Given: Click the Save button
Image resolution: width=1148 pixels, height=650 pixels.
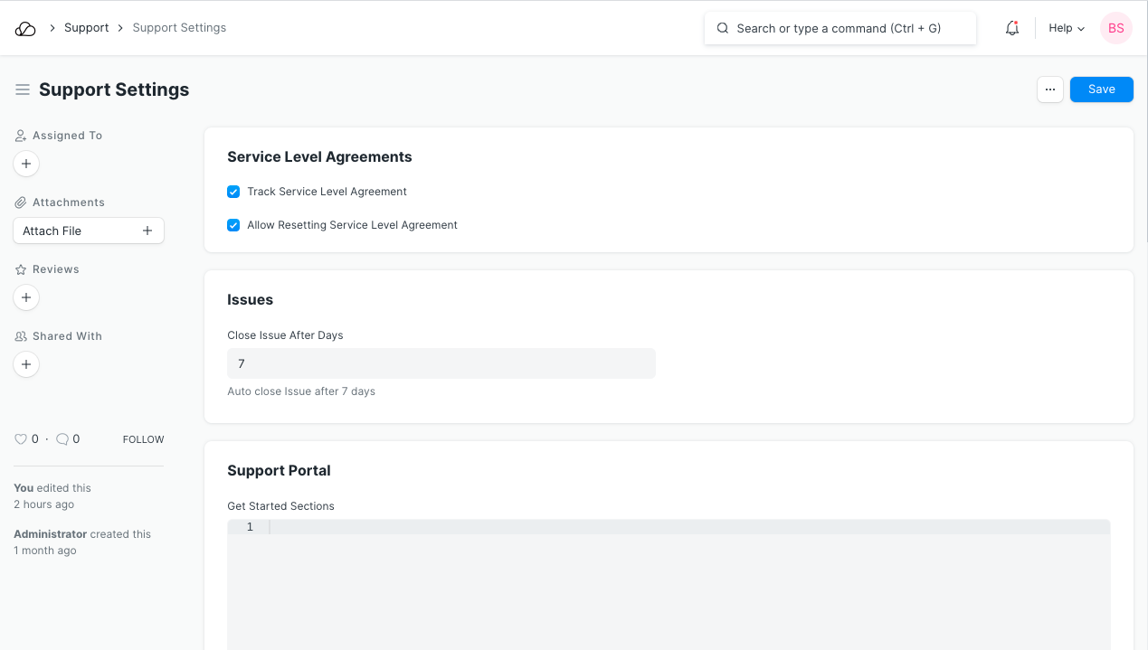Looking at the screenshot, I should [x=1101, y=89].
